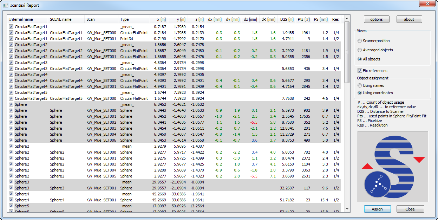Click the 'Sphere3' SCENE name cell
Image resolution: width=438 pixels, height=220 pixels.
coord(57,188)
